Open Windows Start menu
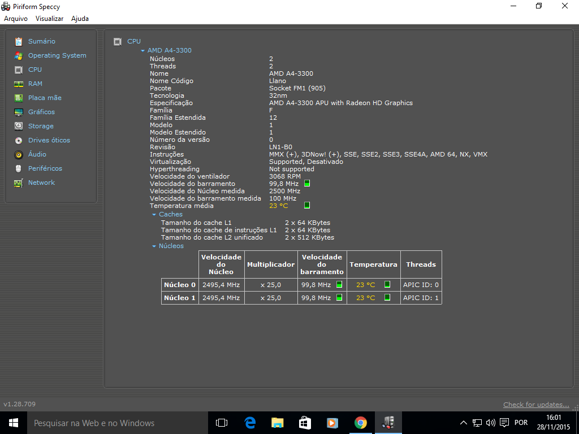Screen dimensions: 579x434 point(14,423)
